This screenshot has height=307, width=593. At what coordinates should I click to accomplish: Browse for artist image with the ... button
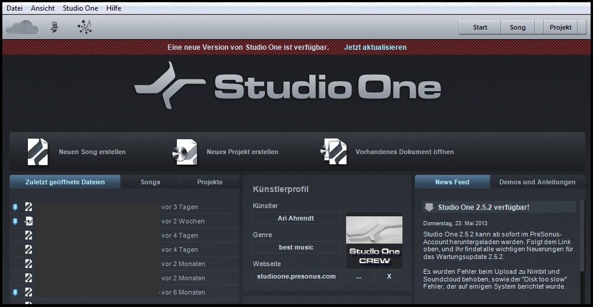click(359, 276)
